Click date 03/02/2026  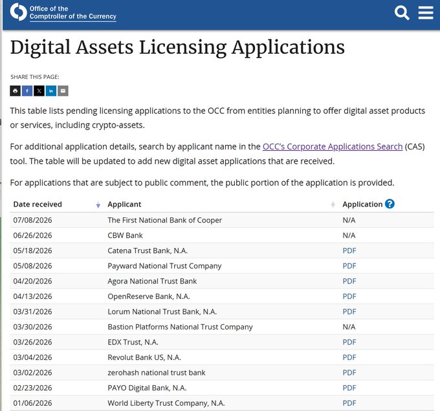(32, 373)
